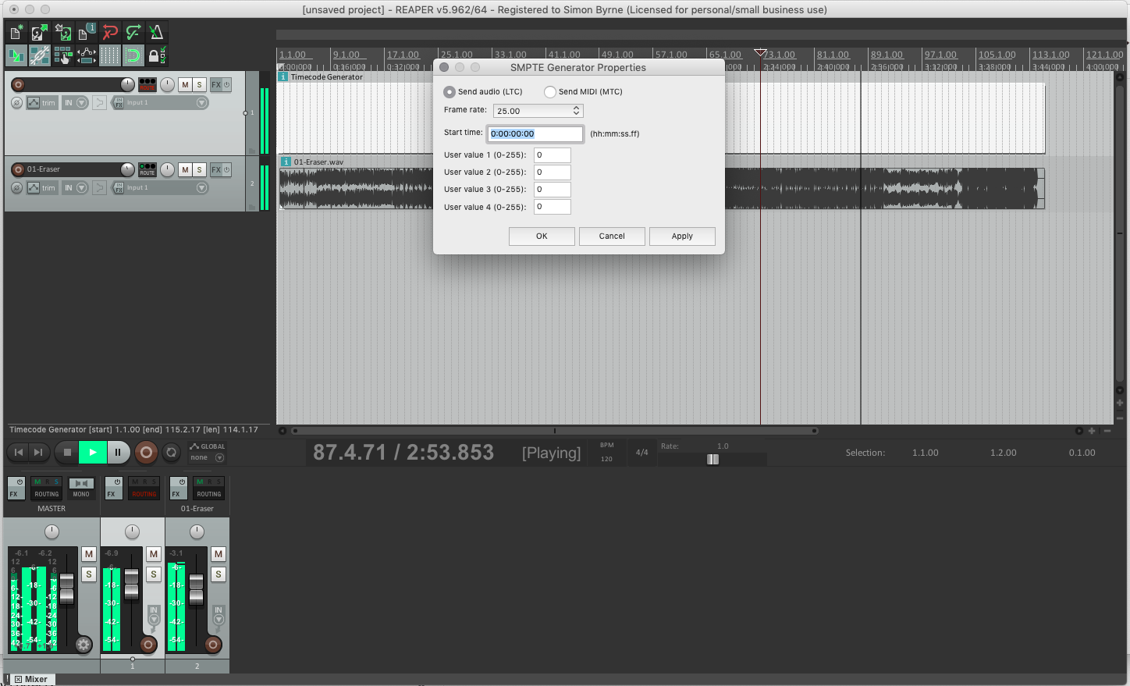Toggle the Metronome icon in toolbar
The width and height of the screenshot is (1130, 686).
(157, 32)
